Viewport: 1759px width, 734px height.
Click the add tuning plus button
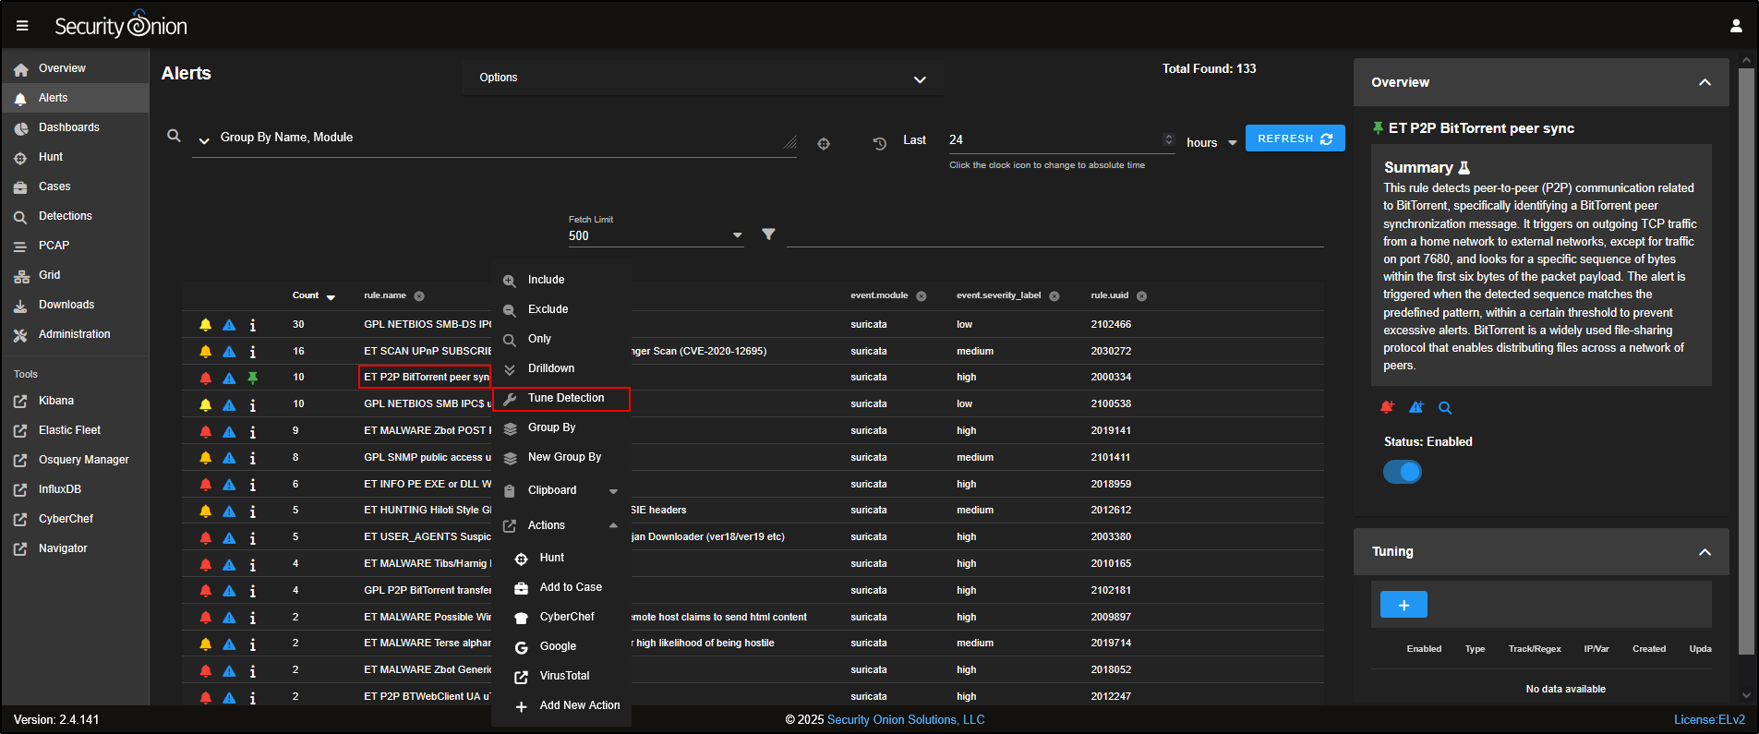point(1404,605)
